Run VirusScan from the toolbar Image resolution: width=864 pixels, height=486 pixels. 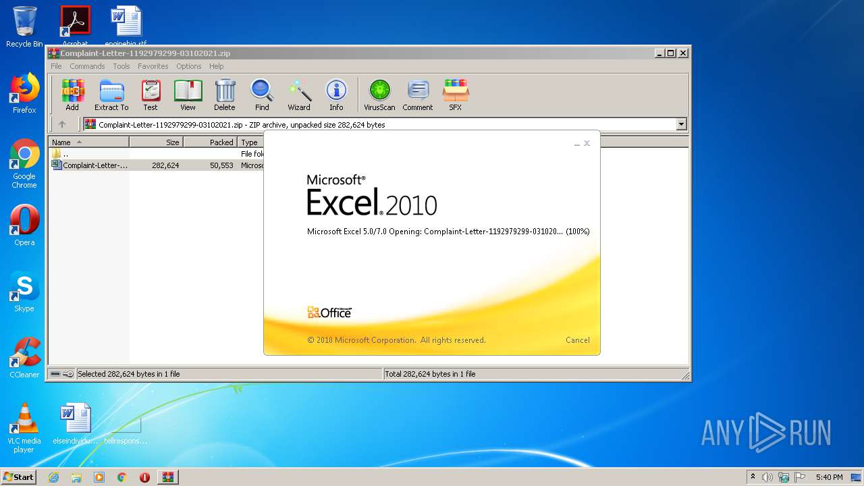(379, 94)
